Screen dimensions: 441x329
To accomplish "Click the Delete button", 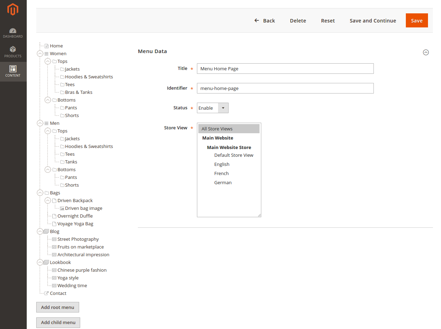I will click(298, 21).
